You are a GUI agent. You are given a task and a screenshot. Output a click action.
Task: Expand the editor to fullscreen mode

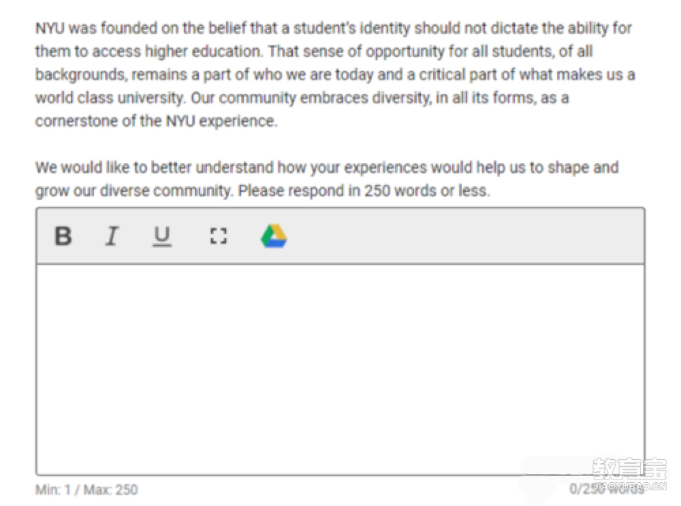(219, 236)
